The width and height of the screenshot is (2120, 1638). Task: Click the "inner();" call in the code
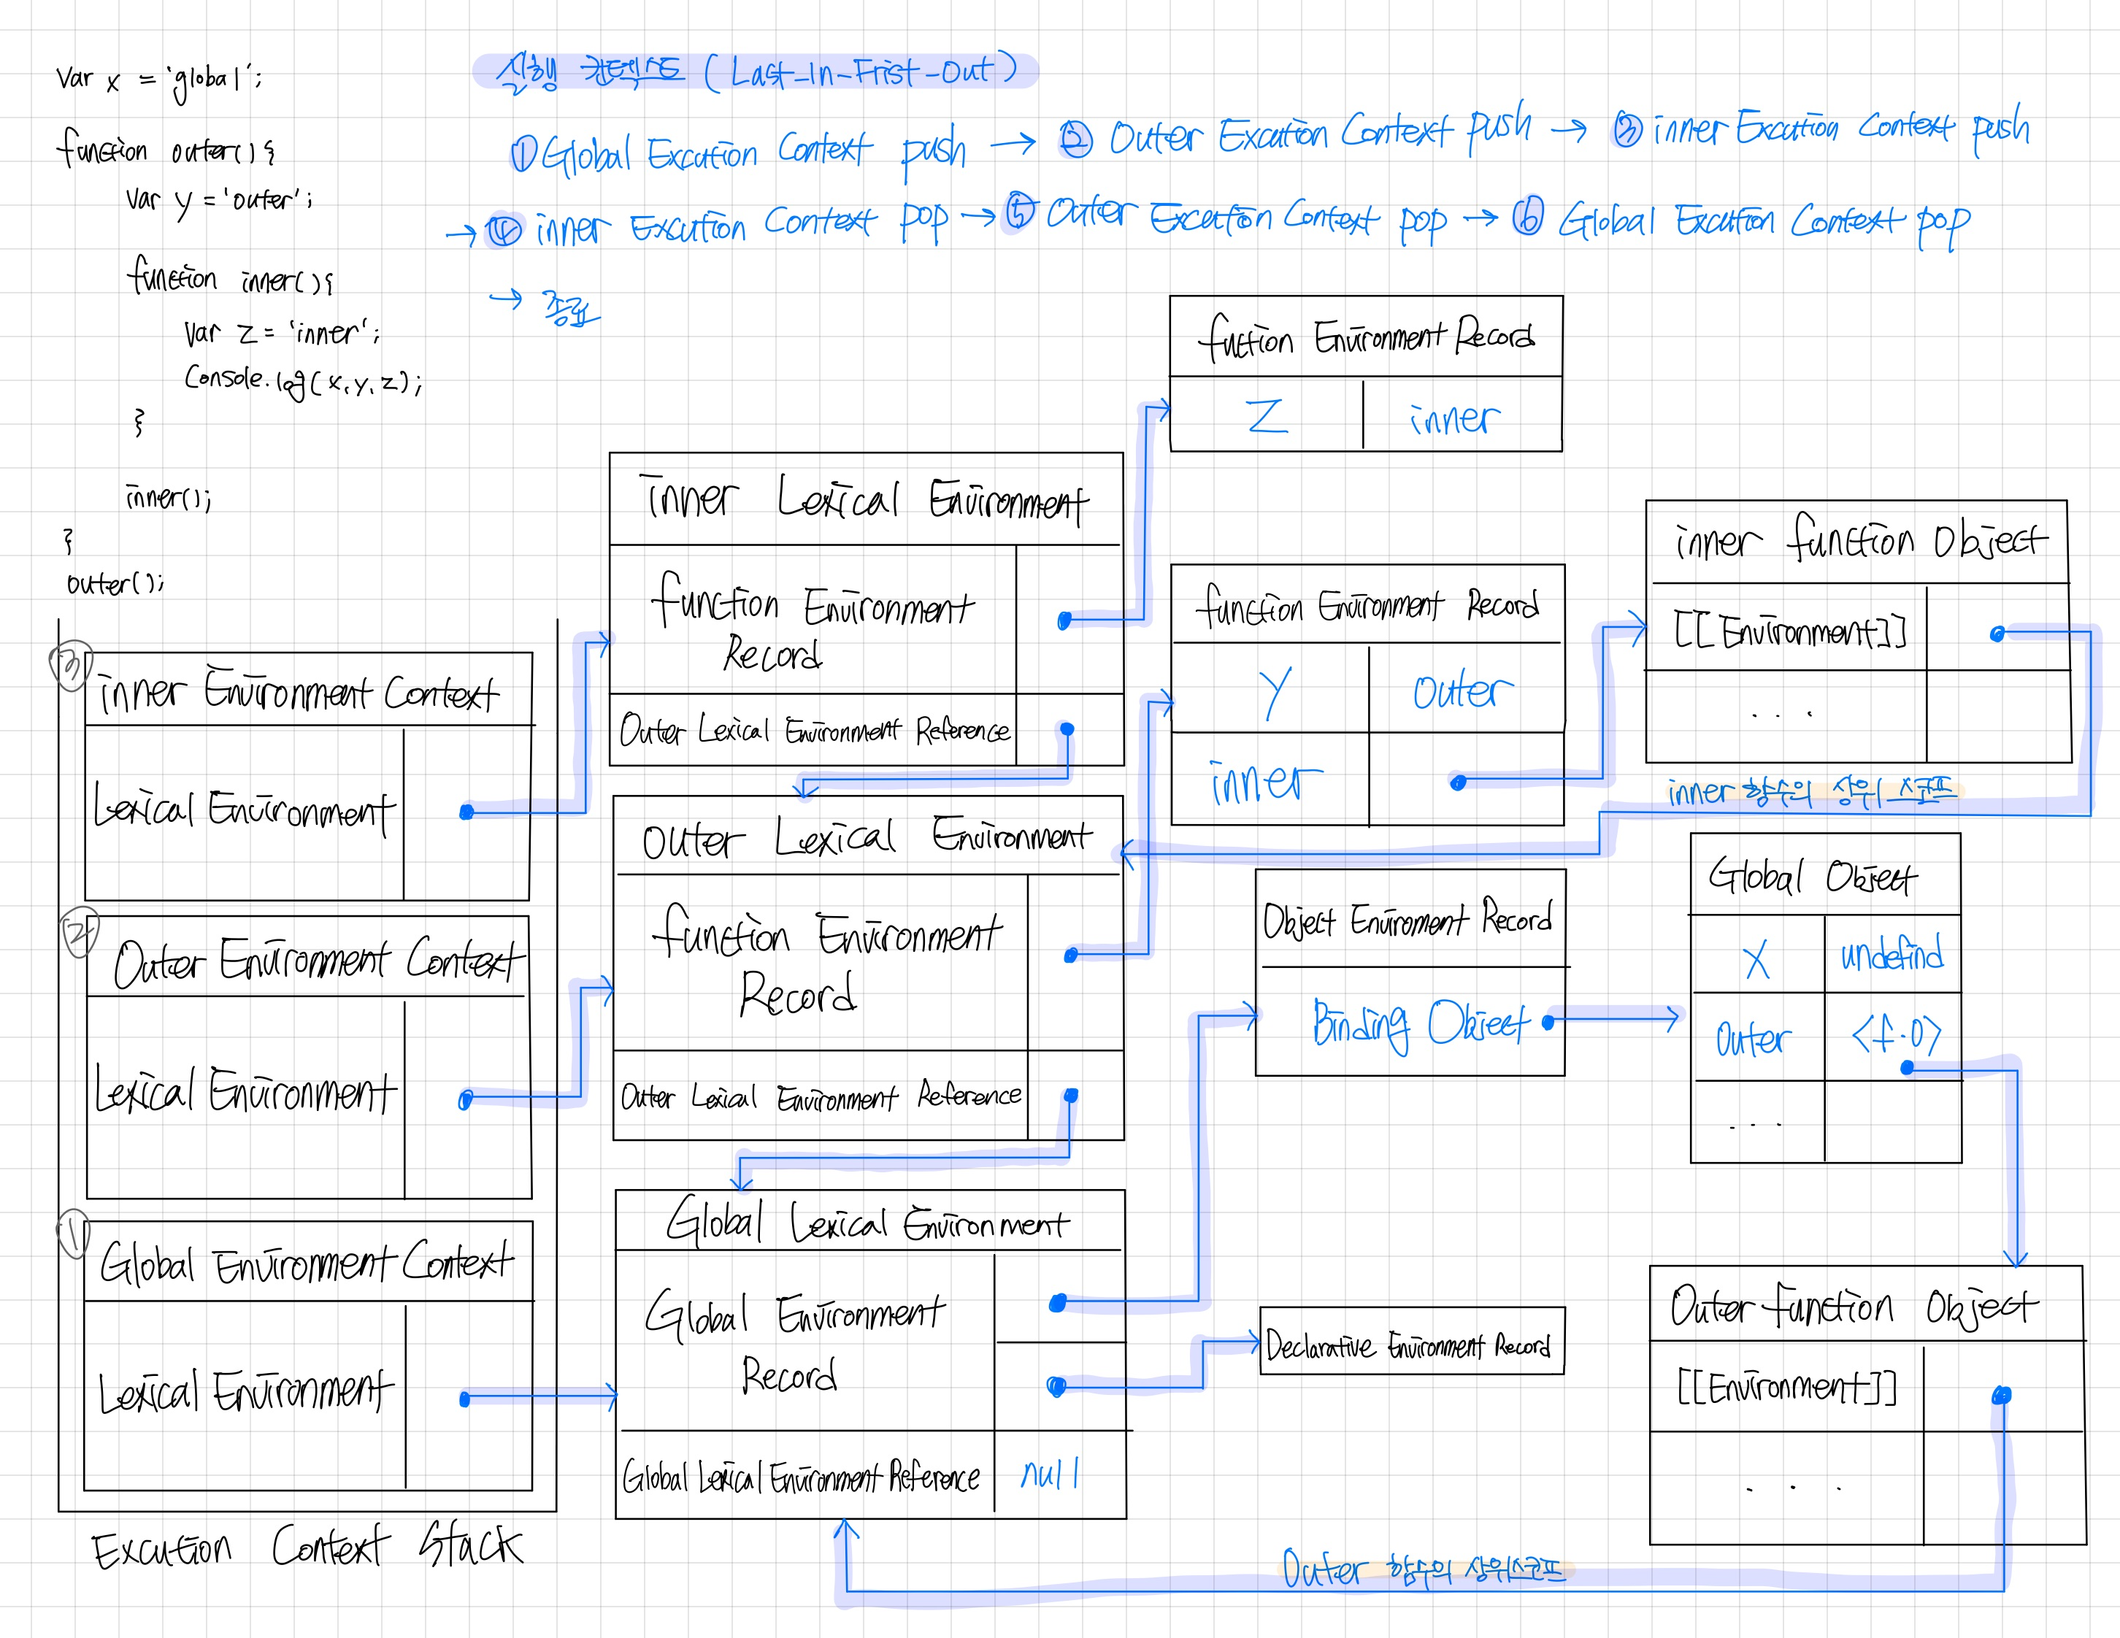point(169,497)
